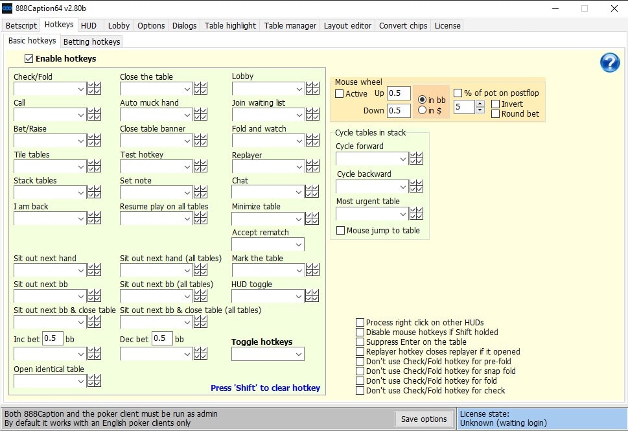The height and width of the screenshot is (431, 628).
Task: Click the modifier grid icon beside Join waiting list
Action: tap(312, 115)
